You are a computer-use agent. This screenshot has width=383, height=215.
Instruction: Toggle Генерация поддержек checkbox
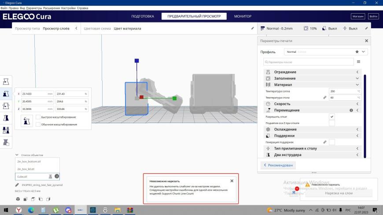331,142
